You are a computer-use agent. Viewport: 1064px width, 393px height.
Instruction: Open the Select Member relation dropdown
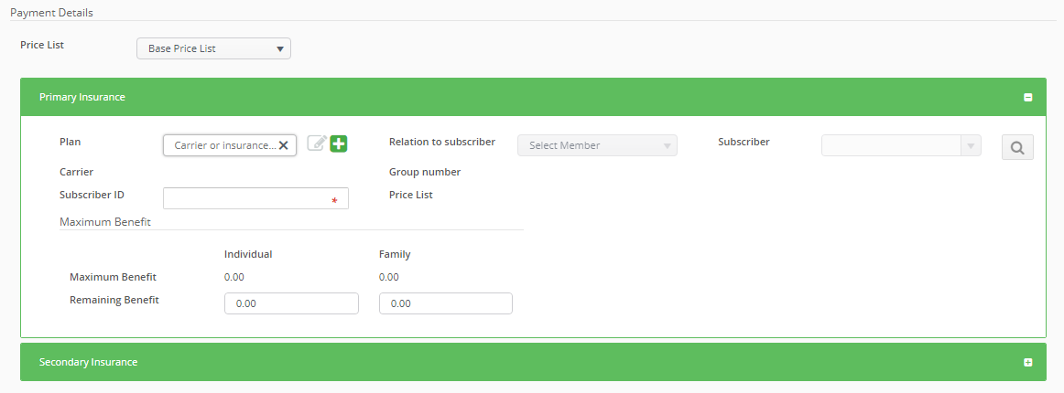point(597,145)
